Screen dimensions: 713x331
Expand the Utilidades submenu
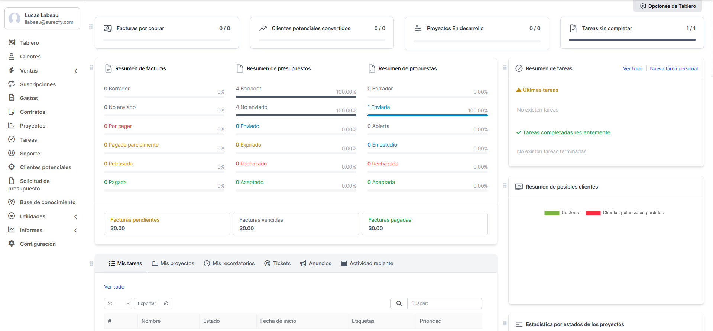click(76, 216)
